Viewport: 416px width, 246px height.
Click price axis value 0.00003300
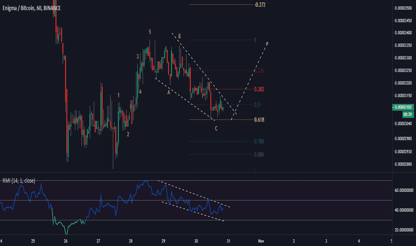tap(403, 58)
